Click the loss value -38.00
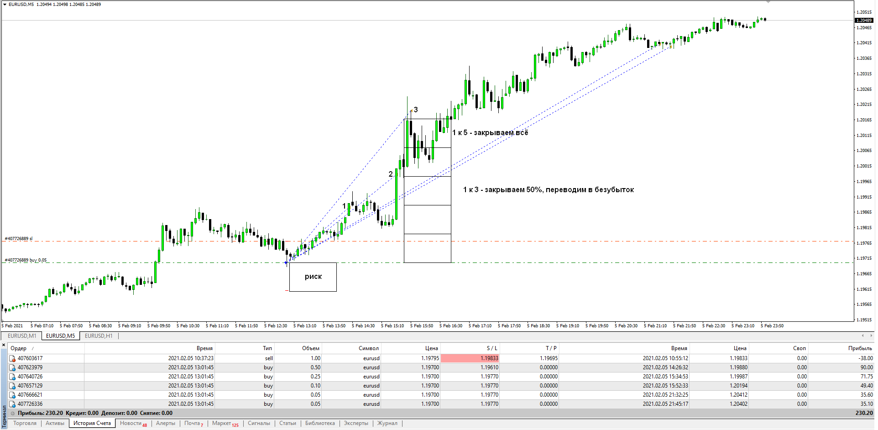The image size is (878, 430). tap(866, 358)
